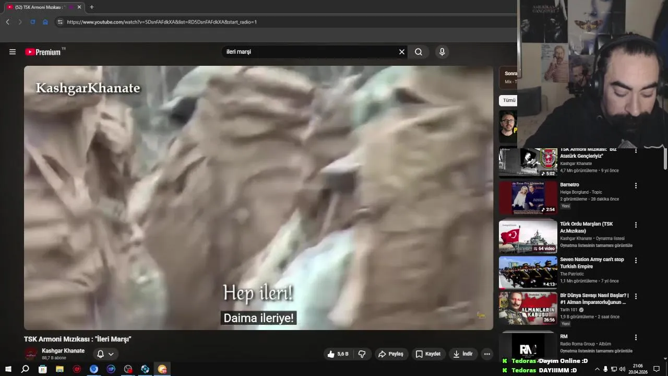Clear the 'ileri marşı' search text
Screen dimensions: 668x376
(x=402, y=52)
